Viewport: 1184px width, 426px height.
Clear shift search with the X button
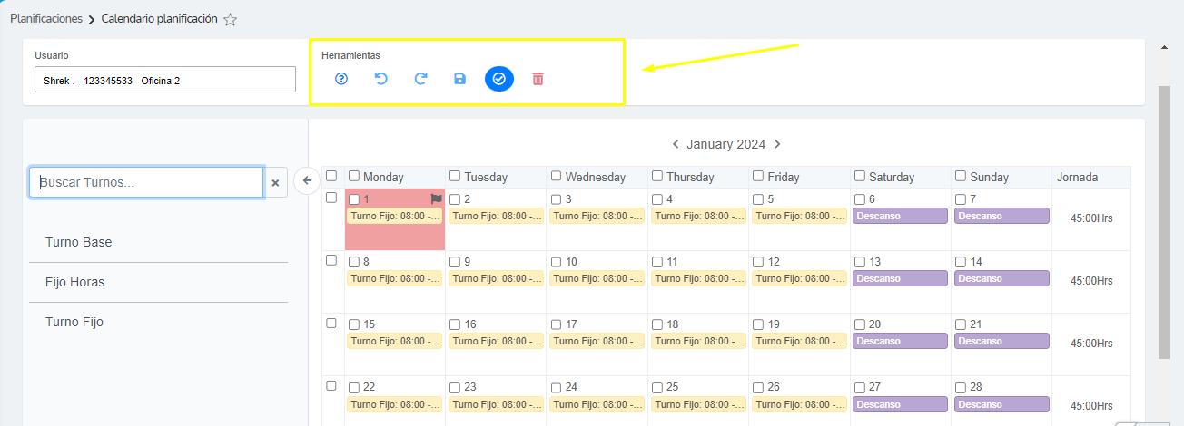click(x=276, y=182)
